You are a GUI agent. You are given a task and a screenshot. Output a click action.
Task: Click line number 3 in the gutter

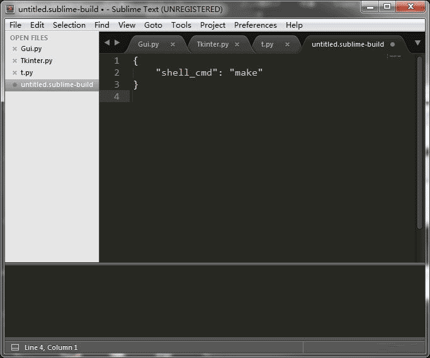(x=116, y=84)
